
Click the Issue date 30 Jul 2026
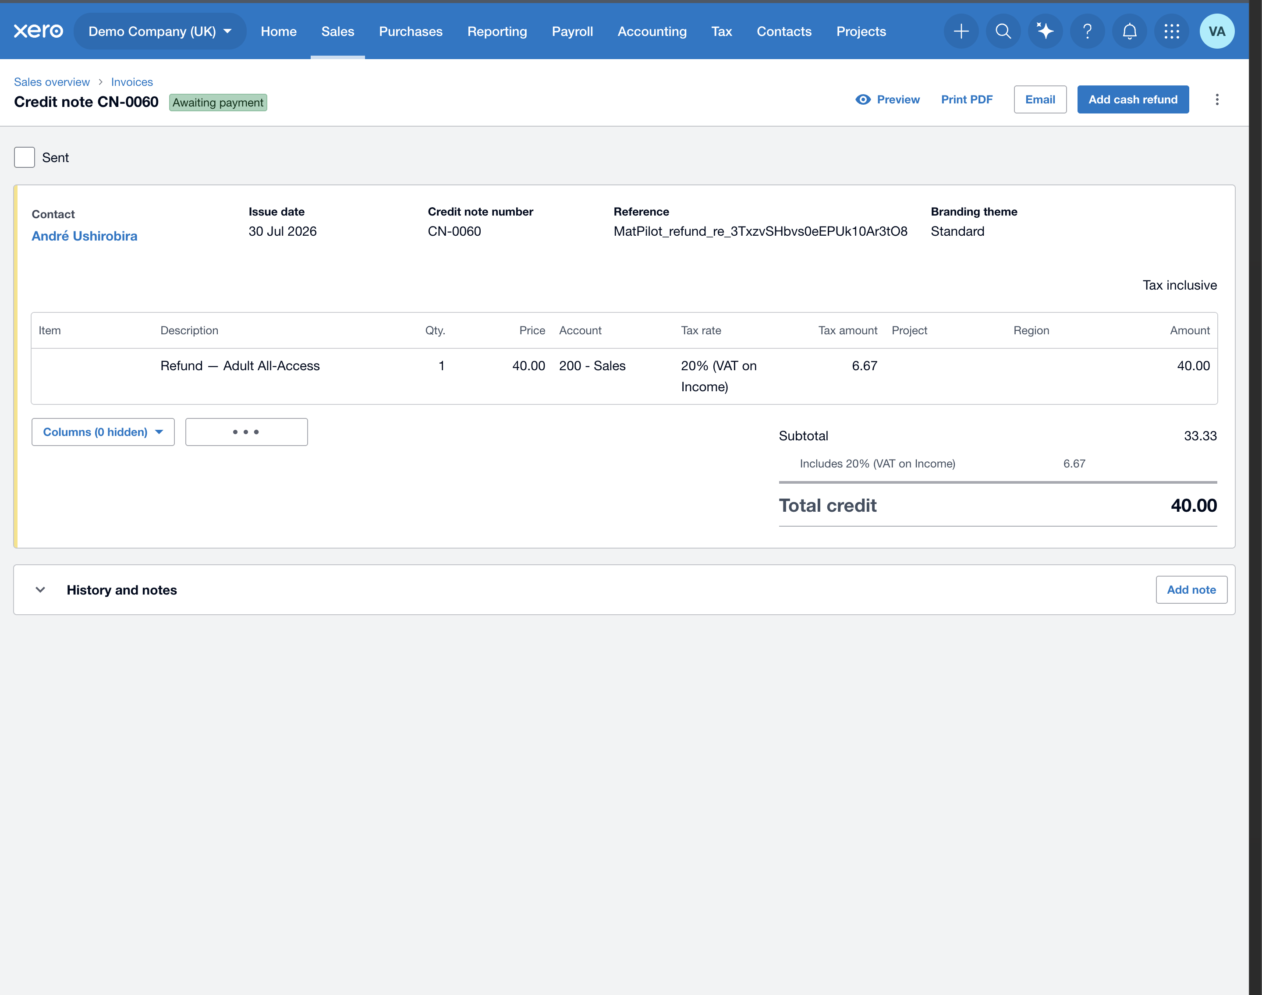[283, 231]
